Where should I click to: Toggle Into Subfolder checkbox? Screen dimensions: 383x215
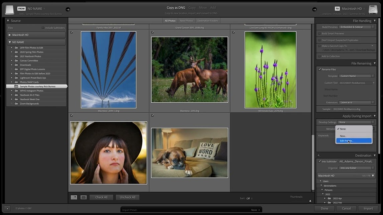pos(320,161)
